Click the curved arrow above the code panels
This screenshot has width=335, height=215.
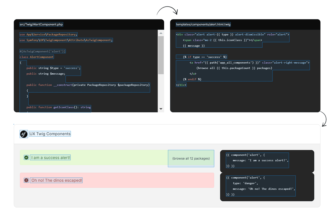pos(167,11)
